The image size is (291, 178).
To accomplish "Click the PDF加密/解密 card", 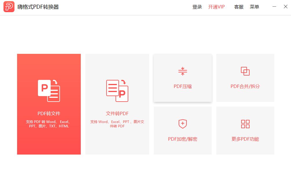I will coord(182,130).
